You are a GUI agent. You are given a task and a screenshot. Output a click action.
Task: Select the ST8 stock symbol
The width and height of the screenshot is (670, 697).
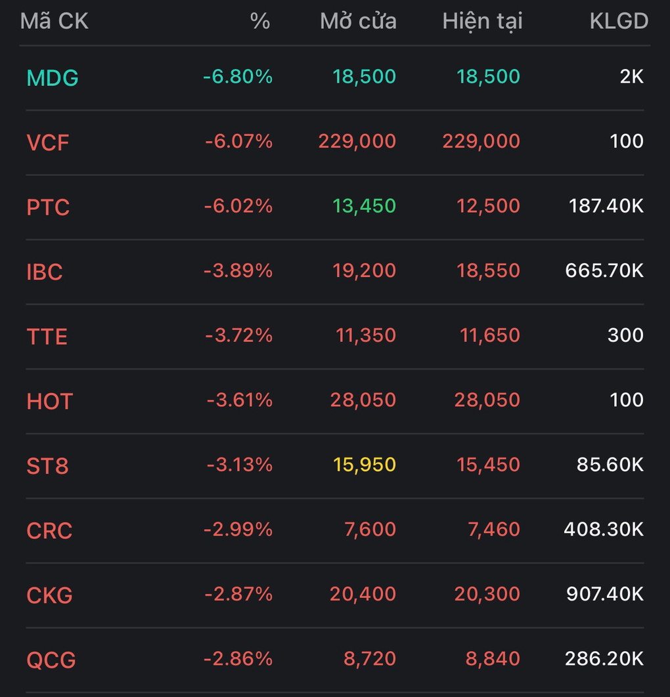point(47,466)
